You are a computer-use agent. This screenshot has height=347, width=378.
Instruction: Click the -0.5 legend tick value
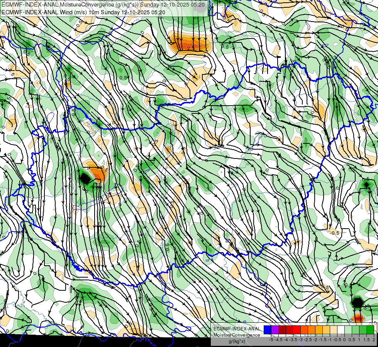[337, 340]
